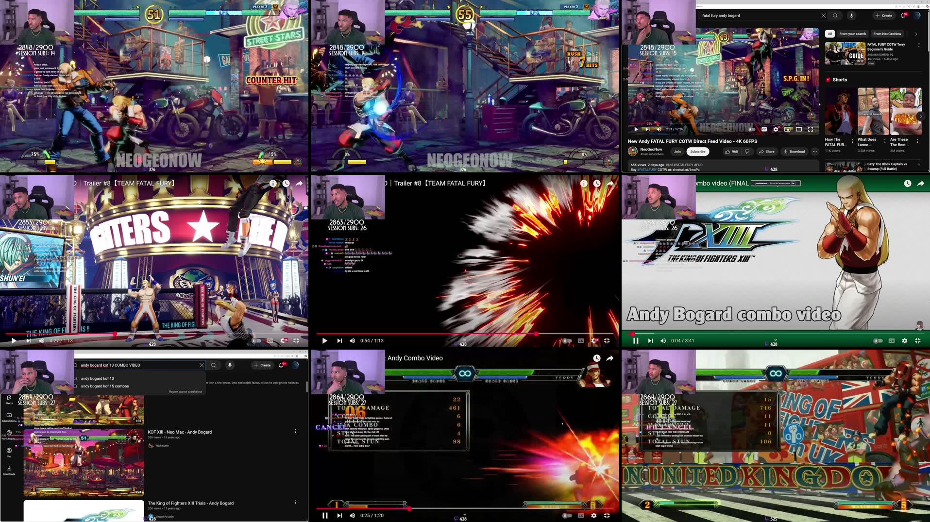This screenshot has height=522, width=930.
Task: Select the All filter chip
Action: point(829,34)
